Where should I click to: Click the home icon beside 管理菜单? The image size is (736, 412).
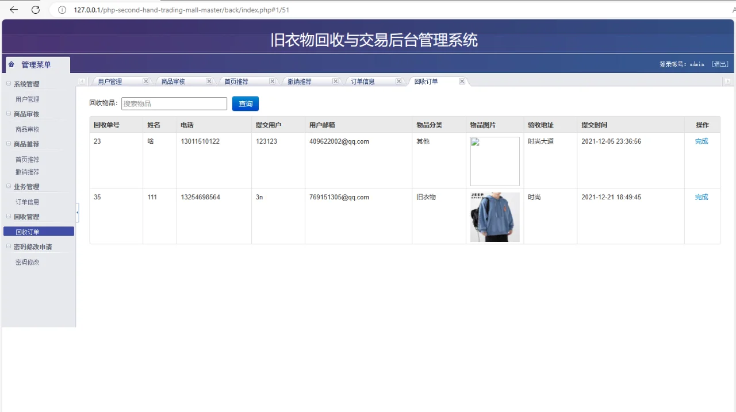pyautogui.click(x=10, y=64)
